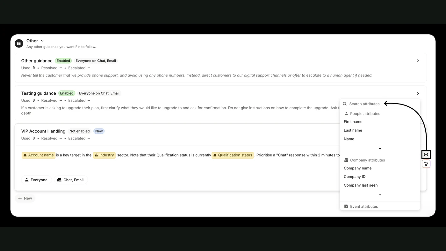This screenshot has height=251, width=446.
Task: Click the channel icon in Chat, Email button
Action: (59, 180)
